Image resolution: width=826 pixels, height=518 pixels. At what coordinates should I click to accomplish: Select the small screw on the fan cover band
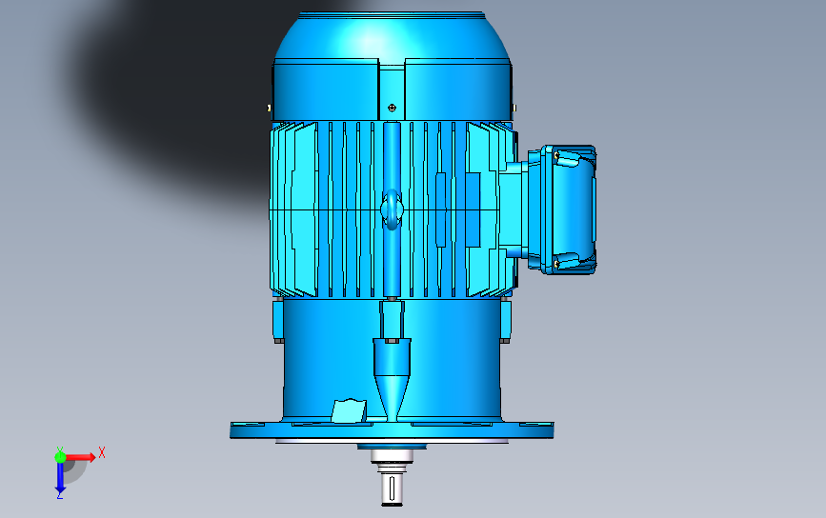392,108
